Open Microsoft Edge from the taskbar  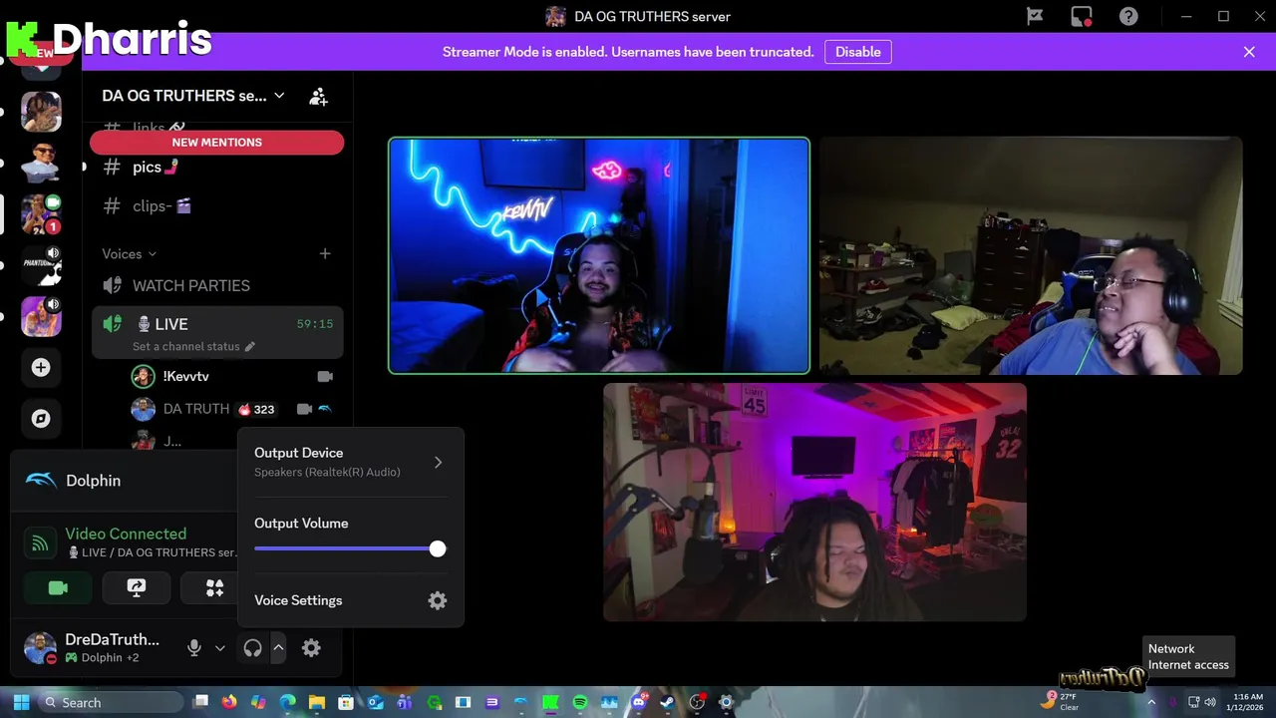[x=287, y=702]
